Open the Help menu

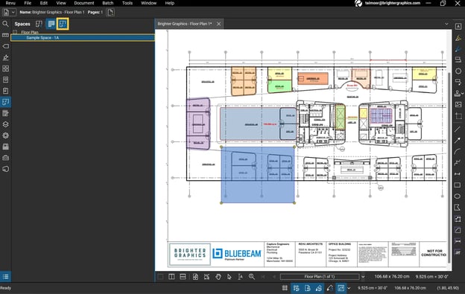pos(169,3)
